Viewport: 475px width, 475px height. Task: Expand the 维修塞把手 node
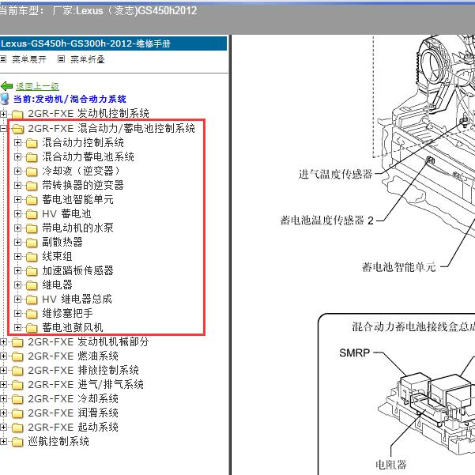pos(17,314)
